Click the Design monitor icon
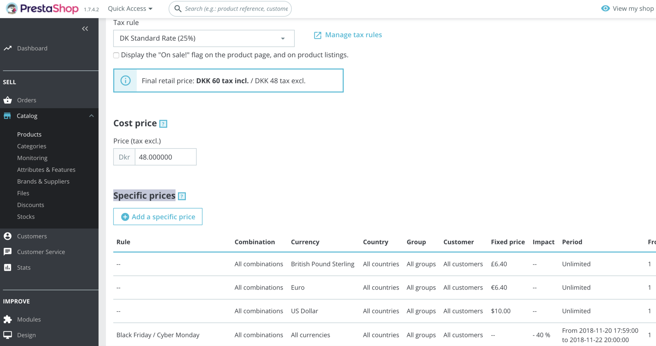Screen dimensions: 656x346 [8, 335]
